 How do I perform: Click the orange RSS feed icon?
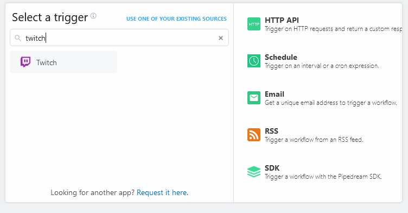point(254,135)
